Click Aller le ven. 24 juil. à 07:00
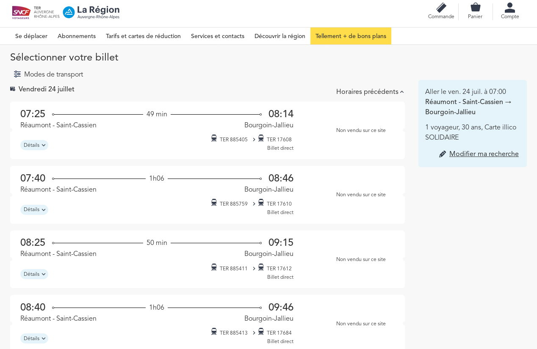Screen dimensions: 537x349 [465, 92]
